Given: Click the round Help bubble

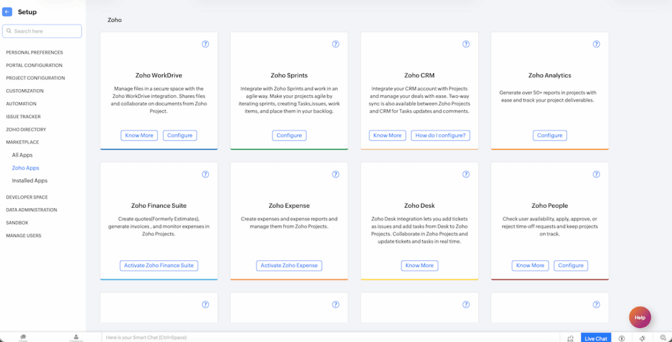Looking at the screenshot, I should pyautogui.click(x=640, y=318).
